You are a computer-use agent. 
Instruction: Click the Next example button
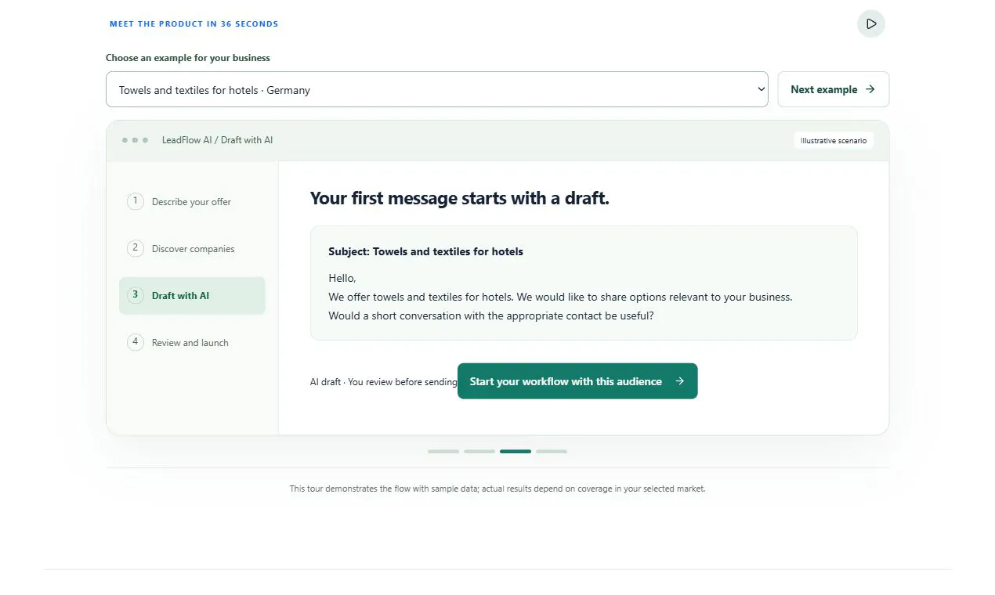coord(833,89)
